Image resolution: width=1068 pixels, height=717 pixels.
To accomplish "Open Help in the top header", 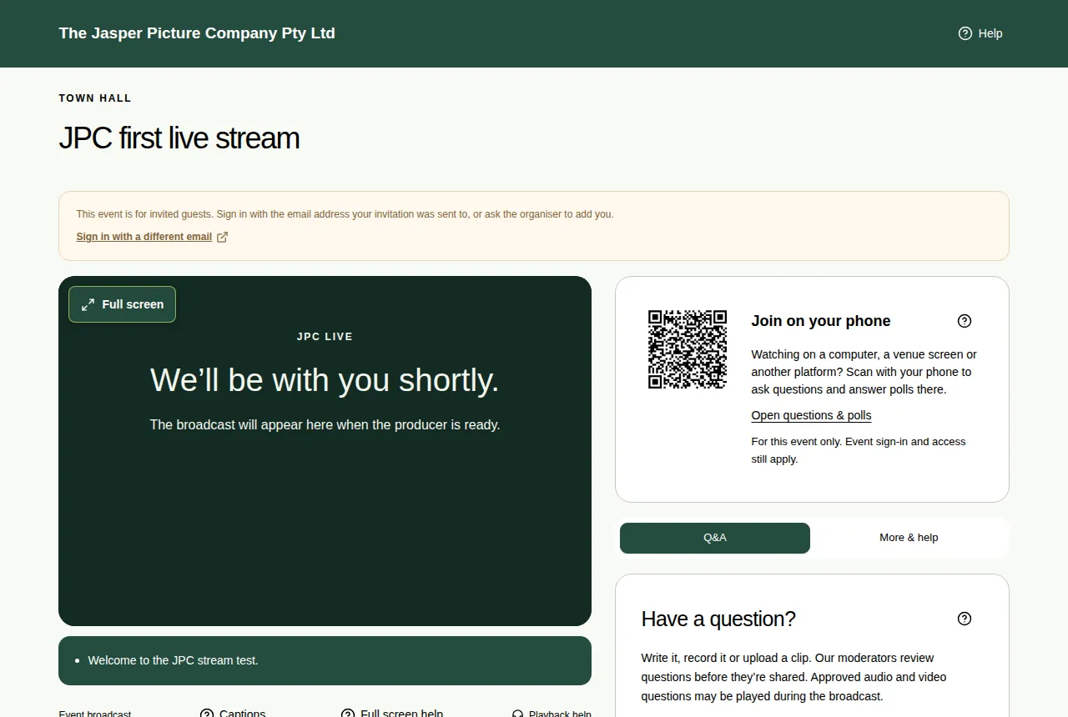I will tap(980, 33).
